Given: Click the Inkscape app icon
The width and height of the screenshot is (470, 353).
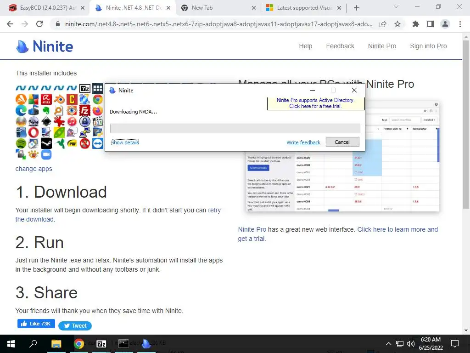Looking at the screenshot, I should 46,121.
